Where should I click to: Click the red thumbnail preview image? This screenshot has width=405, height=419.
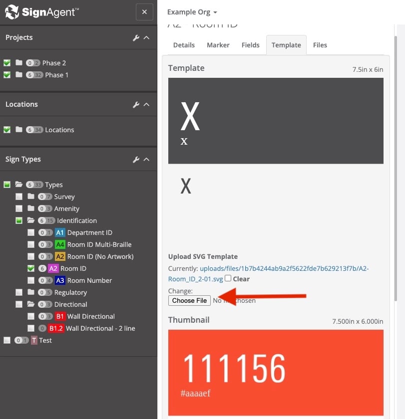point(276,372)
